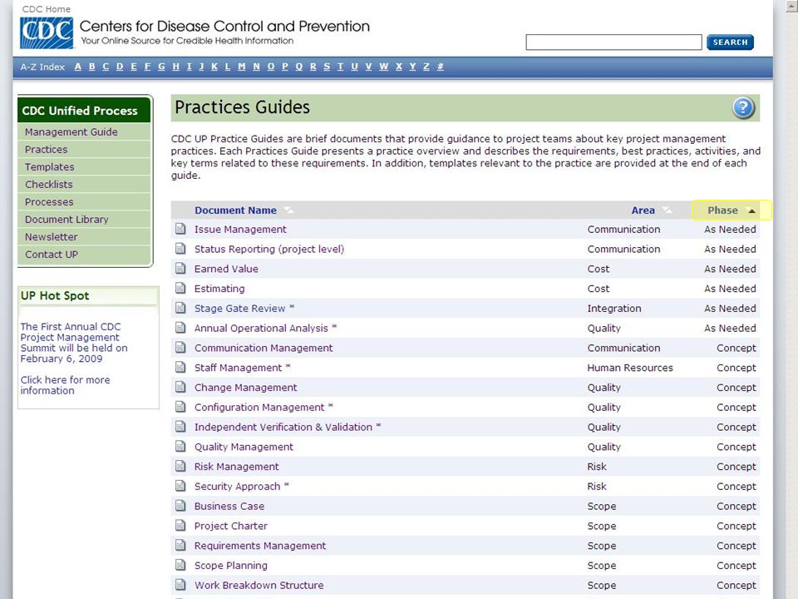Viewport: 798px width, 599px height.
Task: Follow the CDC Home link
Action: [47, 9]
